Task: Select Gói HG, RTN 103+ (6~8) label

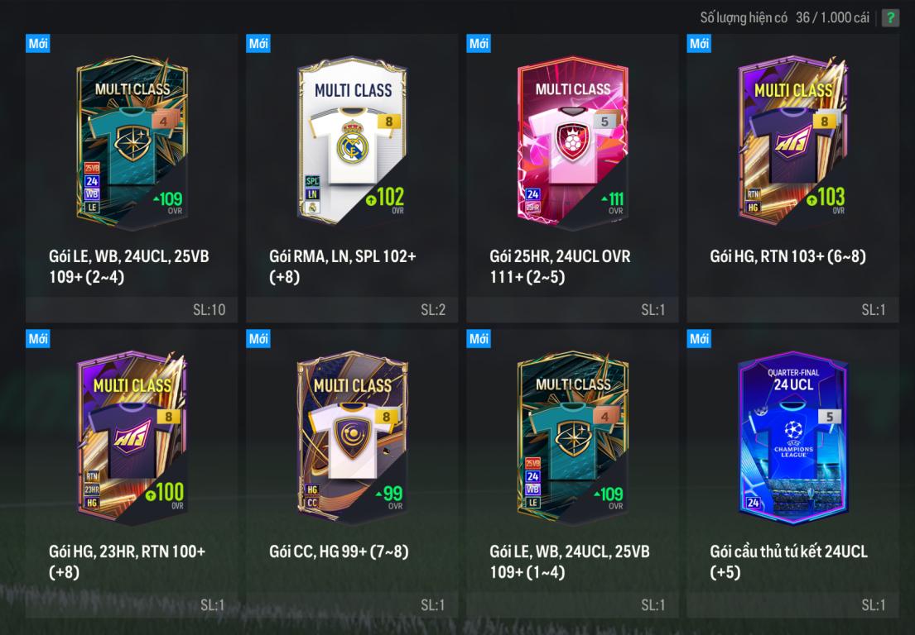Action: [787, 256]
